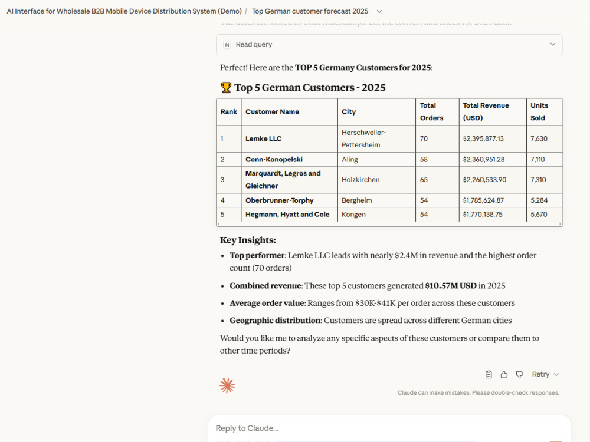The width and height of the screenshot is (590, 442).
Task: Give the response a thumbs down
Action: [x=519, y=374]
